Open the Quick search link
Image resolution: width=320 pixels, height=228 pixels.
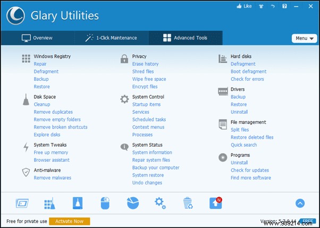pos(244,145)
